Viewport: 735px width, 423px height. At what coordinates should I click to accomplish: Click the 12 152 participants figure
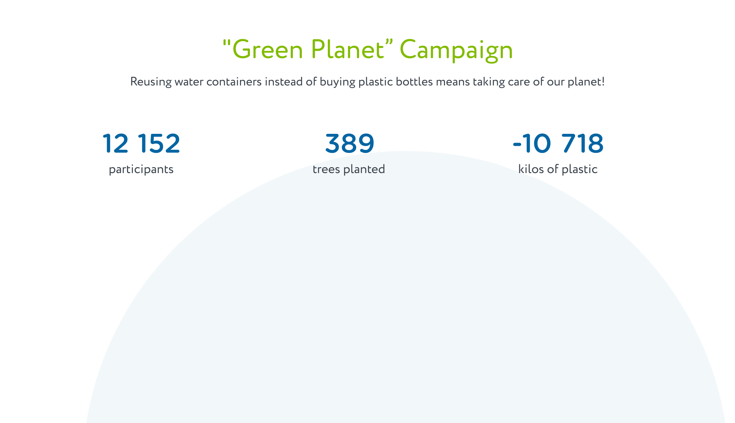141,143
